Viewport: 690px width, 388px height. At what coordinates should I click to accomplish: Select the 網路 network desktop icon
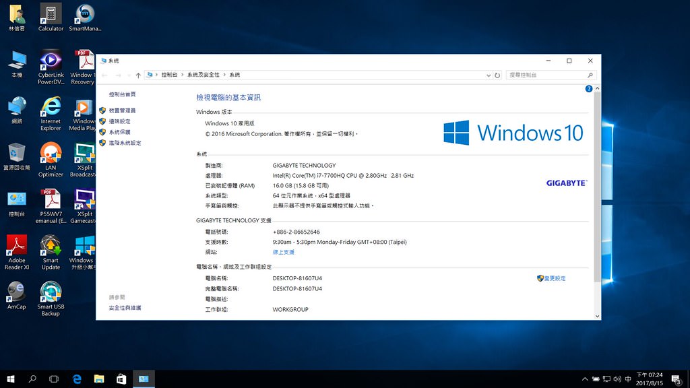click(x=17, y=110)
